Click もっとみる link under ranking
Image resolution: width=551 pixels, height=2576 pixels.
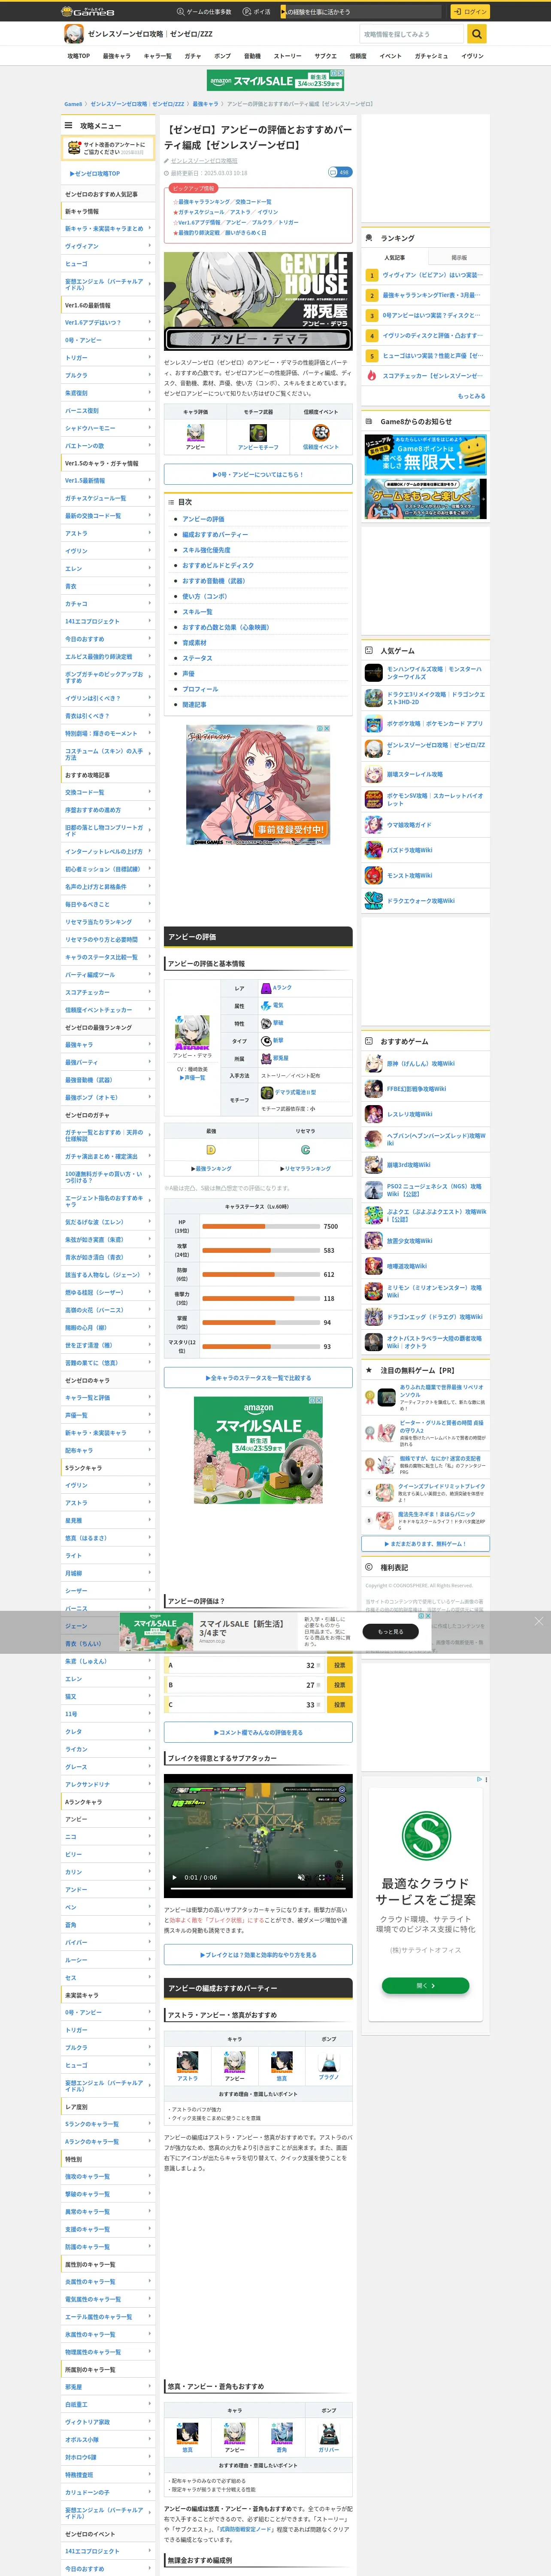(471, 396)
